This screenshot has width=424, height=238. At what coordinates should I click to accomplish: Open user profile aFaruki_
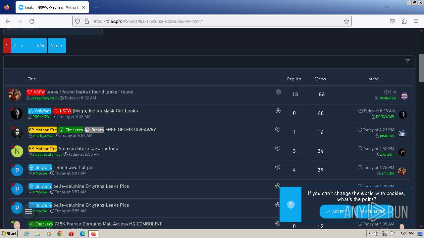click(x=387, y=154)
